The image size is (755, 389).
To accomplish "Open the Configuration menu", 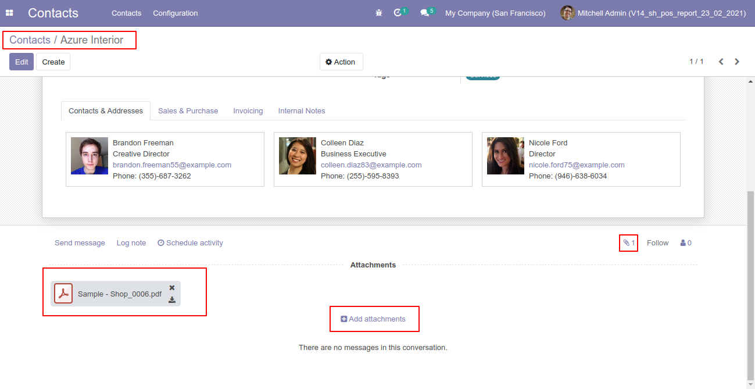I will point(175,13).
